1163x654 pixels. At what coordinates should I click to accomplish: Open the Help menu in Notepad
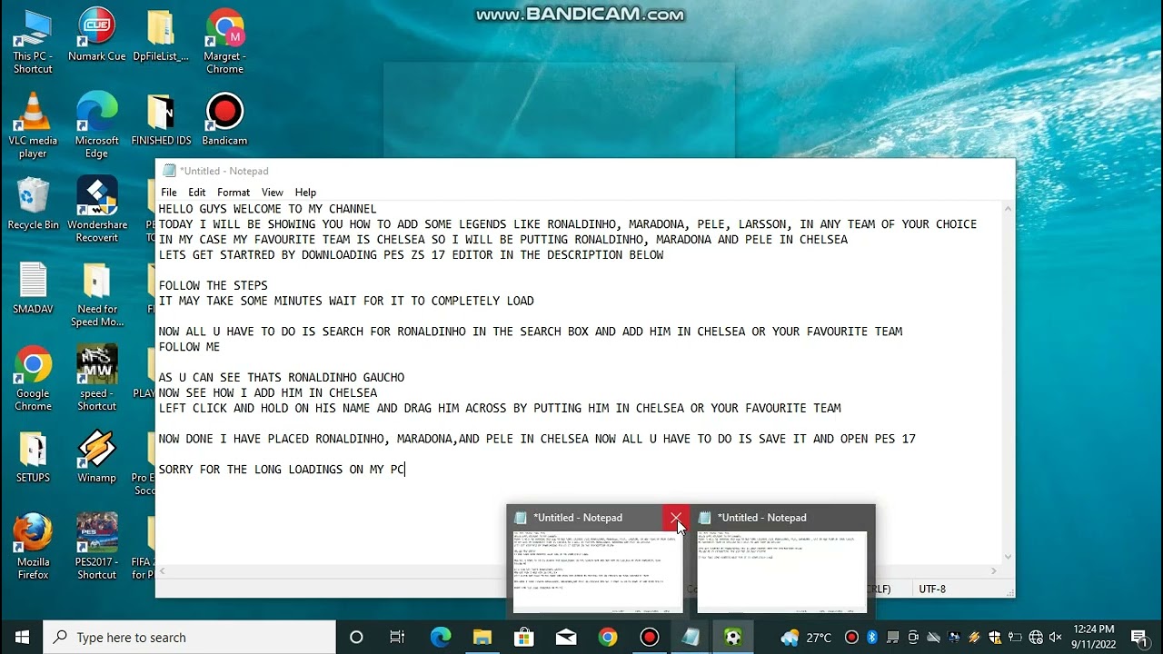pos(305,193)
